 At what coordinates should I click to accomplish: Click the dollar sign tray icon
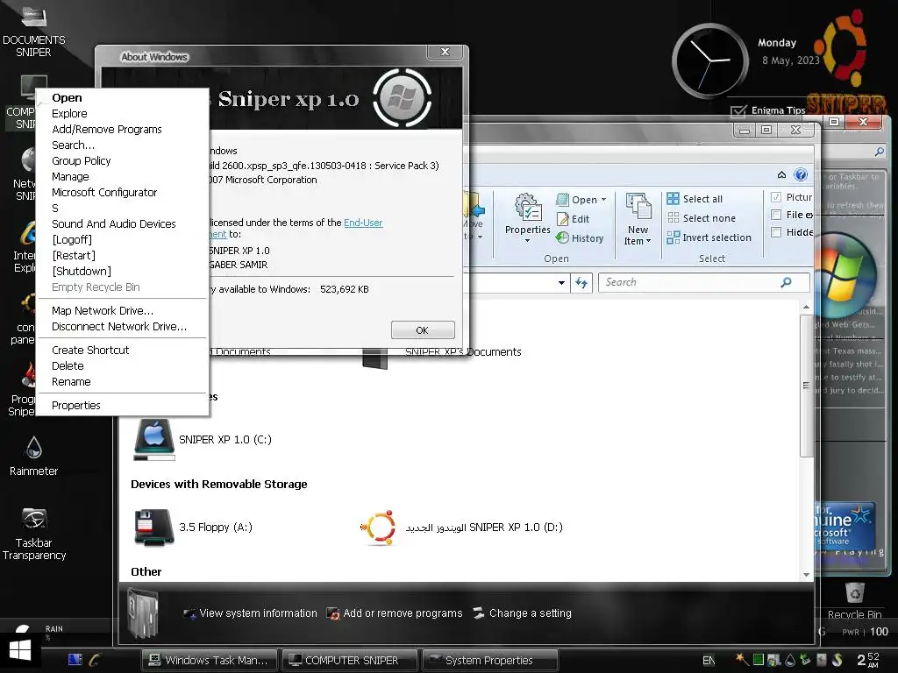[837, 660]
